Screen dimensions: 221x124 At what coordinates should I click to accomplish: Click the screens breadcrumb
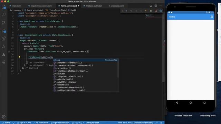point(18,10)
